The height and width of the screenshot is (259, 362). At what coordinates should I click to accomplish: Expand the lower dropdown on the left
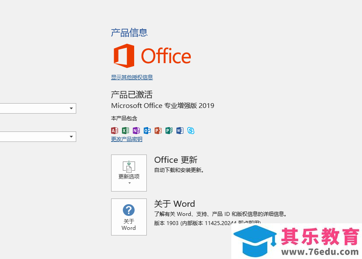click(71, 137)
